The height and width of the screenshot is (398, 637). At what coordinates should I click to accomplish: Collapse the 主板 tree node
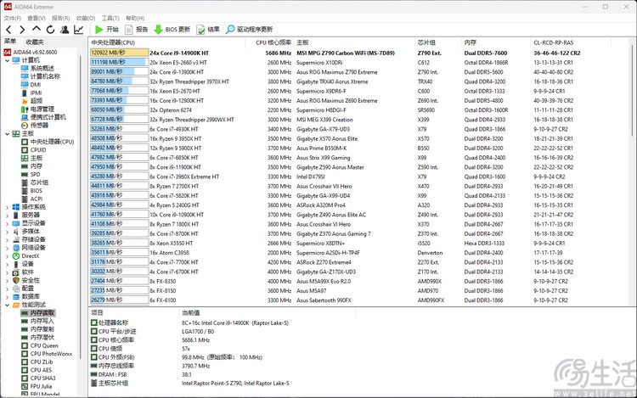[x=7, y=133]
